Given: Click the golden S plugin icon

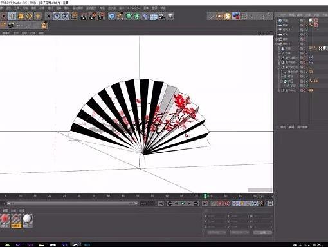Looking at the screenshot, I should pyautogui.click(x=228, y=16).
